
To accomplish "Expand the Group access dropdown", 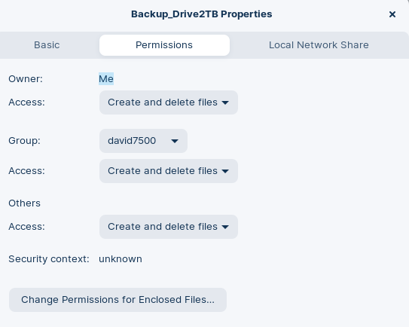I will tap(169, 171).
